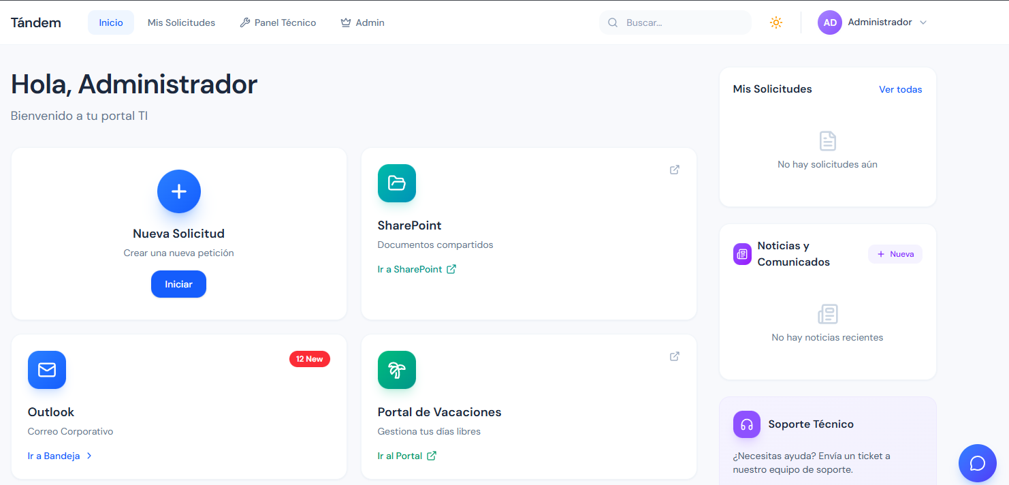Toggle light mode with the sun icon
The image size is (1009, 485).
coord(776,22)
